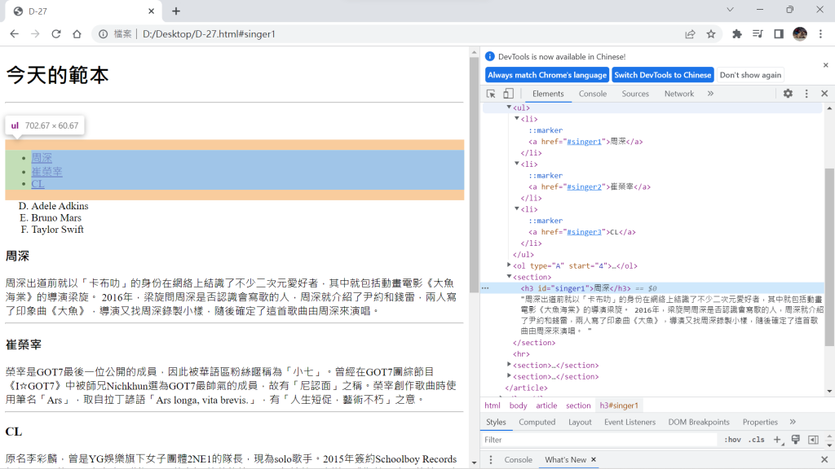Click Switch DevTools to Chinese
The image size is (835, 469).
[x=662, y=75]
